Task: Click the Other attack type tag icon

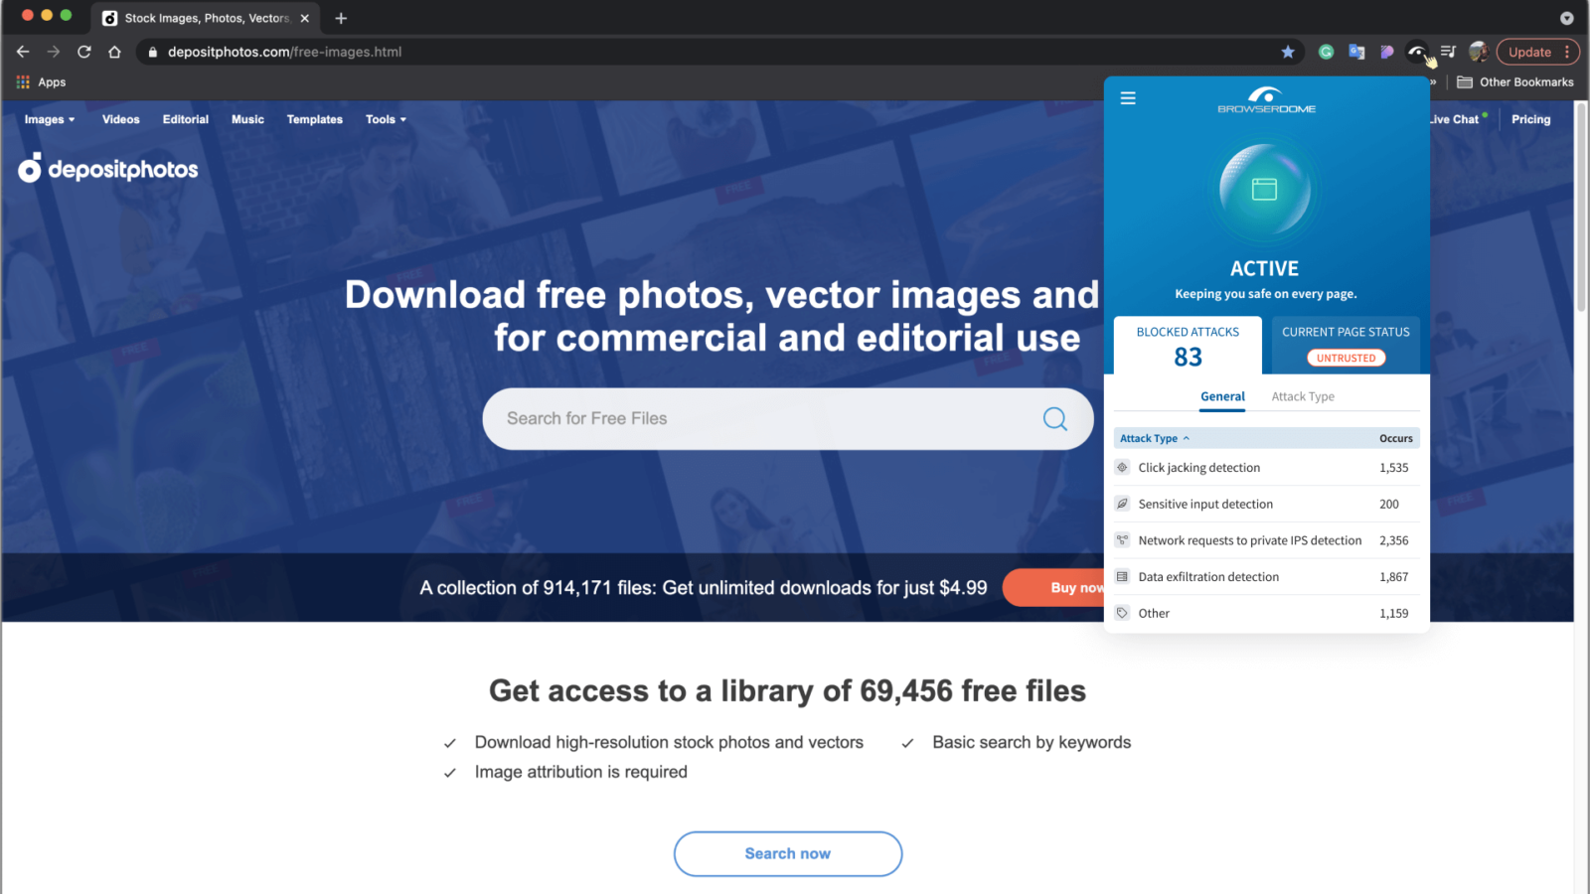Action: [x=1122, y=613]
